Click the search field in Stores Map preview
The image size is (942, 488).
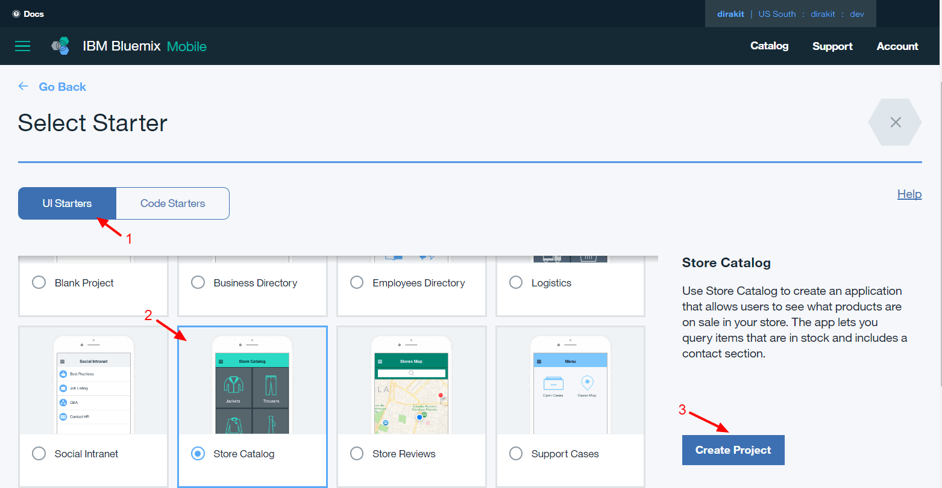pyautogui.click(x=412, y=373)
